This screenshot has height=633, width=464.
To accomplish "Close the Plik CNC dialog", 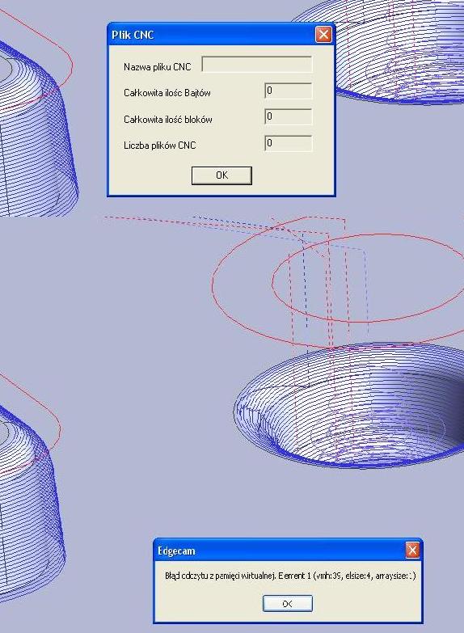I will (323, 35).
